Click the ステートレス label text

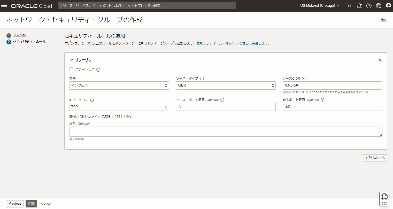[x=85, y=69]
